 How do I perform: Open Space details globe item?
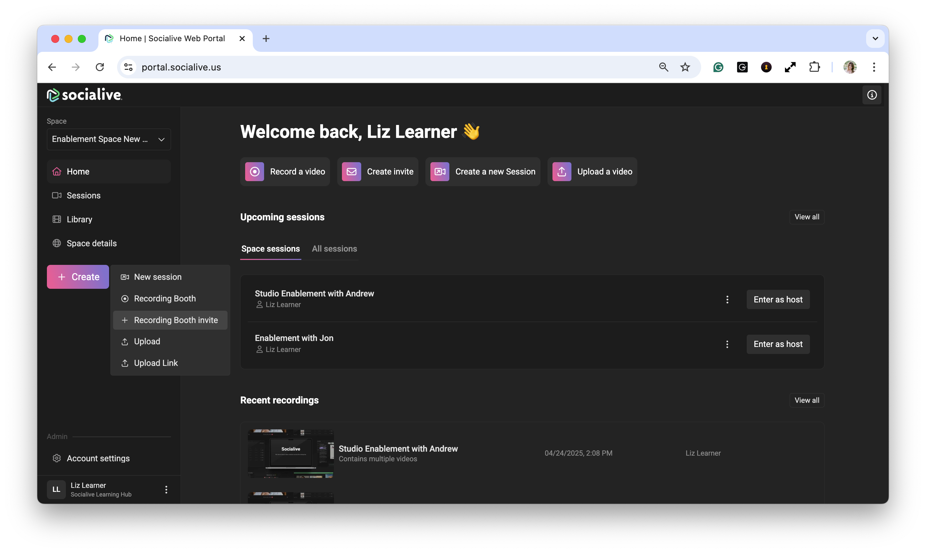(x=91, y=243)
